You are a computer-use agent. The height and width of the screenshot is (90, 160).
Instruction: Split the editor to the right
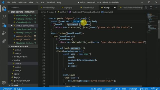tap(151, 7)
